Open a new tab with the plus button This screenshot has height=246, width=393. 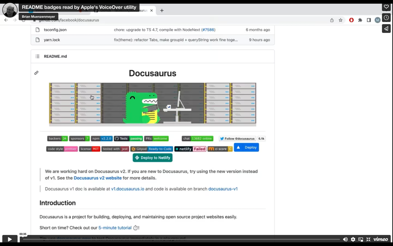pos(162,10)
